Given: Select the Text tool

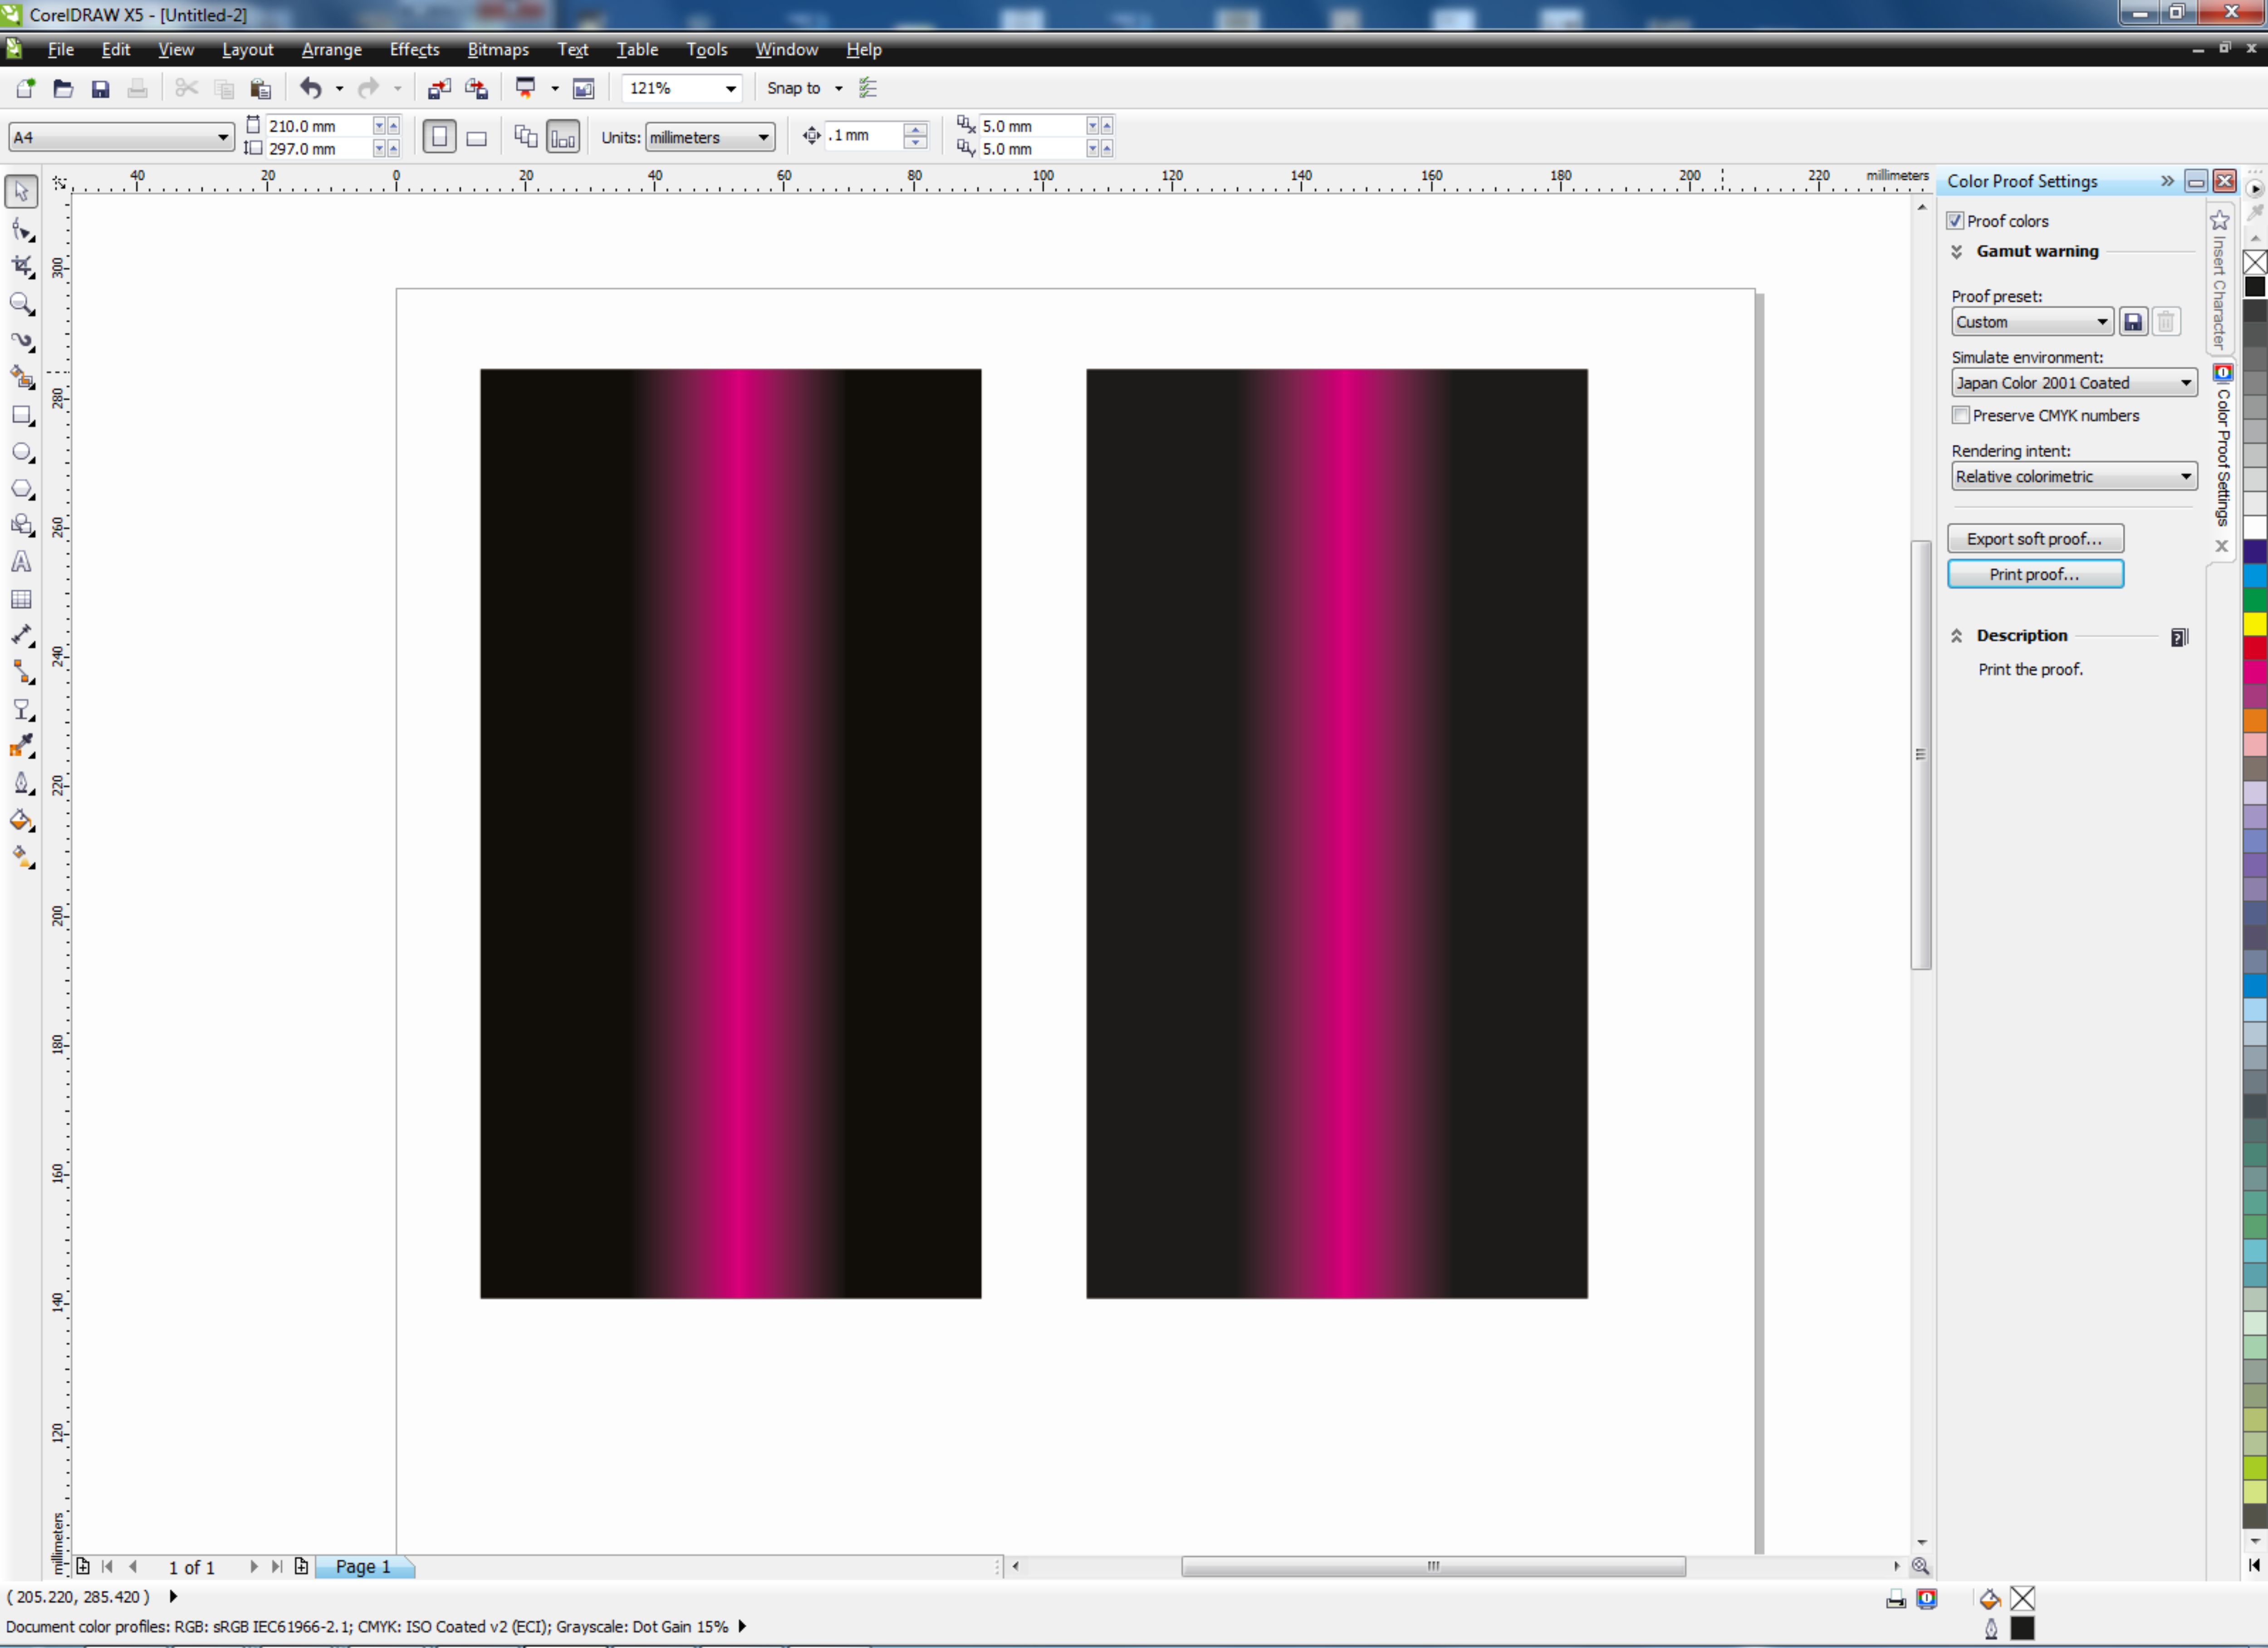Looking at the screenshot, I should click(x=21, y=562).
